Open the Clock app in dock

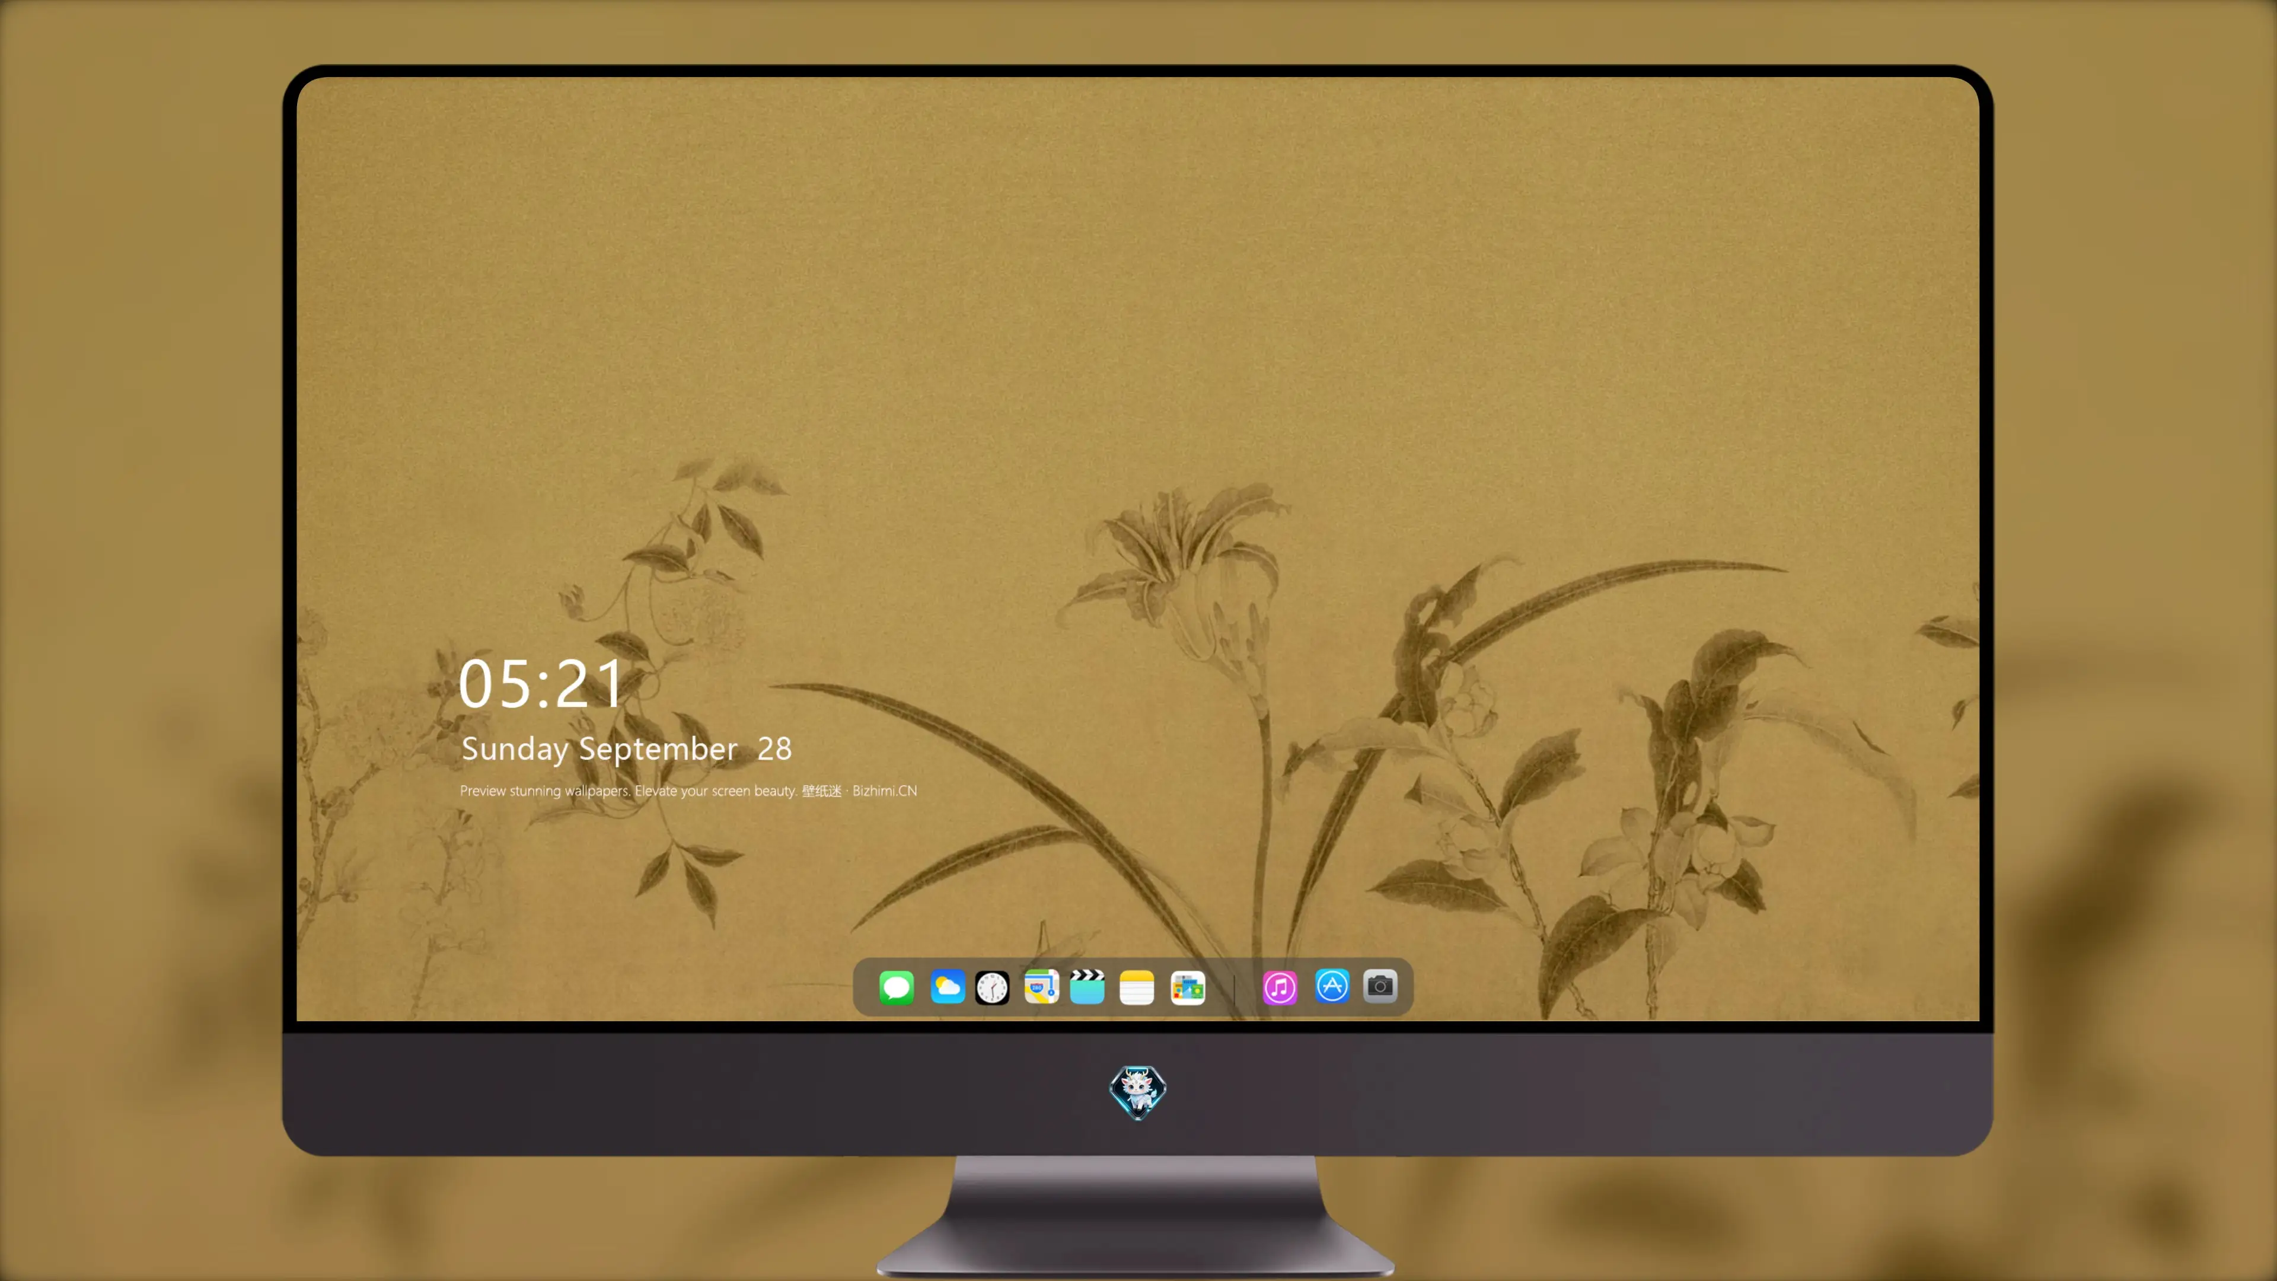(x=992, y=987)
